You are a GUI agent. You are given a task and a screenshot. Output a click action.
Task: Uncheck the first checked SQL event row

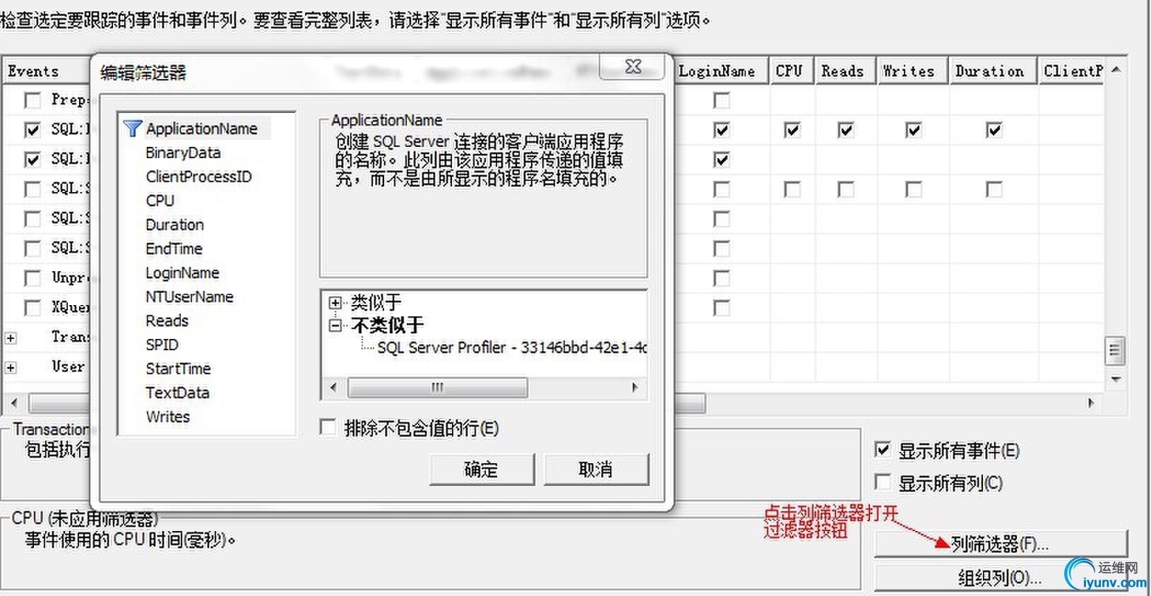(x=32, y=130)
